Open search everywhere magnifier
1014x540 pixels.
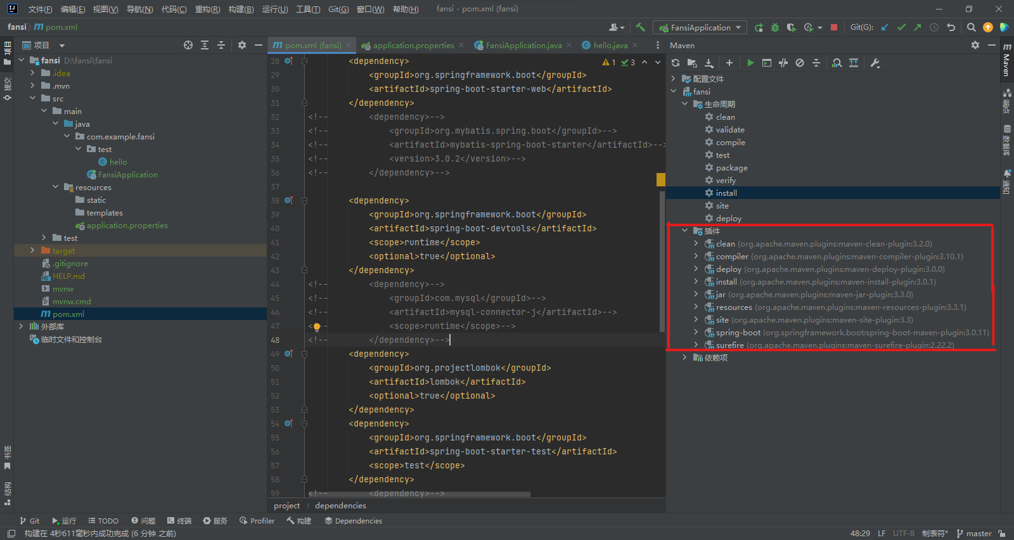(x=971, y=27)
